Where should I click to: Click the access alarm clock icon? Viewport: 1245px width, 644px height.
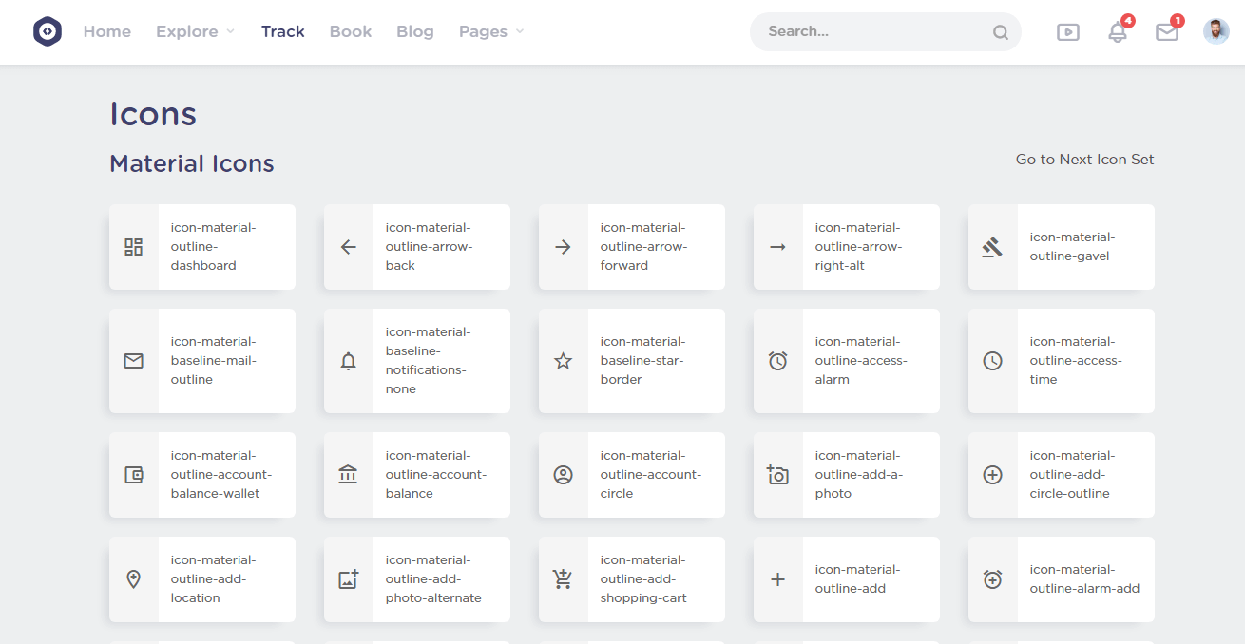click(777, 361)
